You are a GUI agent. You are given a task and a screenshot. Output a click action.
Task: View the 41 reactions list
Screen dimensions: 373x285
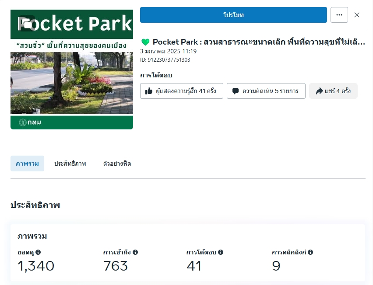[182, 91]
